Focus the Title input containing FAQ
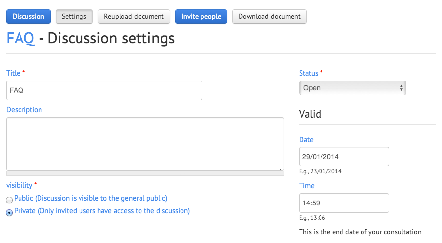The image size is (442, 243). coord(104,90)
